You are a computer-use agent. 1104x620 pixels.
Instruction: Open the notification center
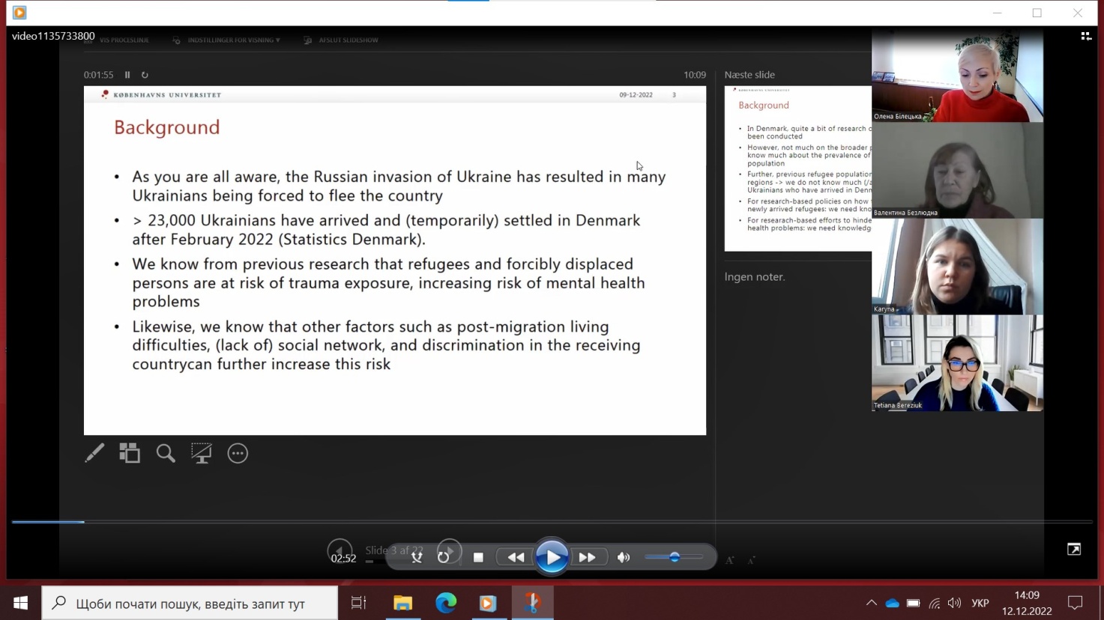[1075, 603]
